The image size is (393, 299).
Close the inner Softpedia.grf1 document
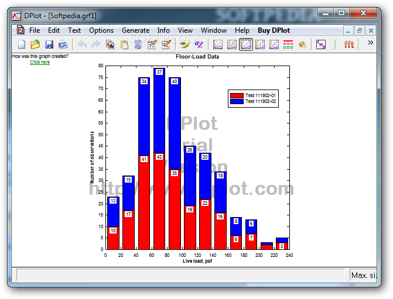point(371,31)
